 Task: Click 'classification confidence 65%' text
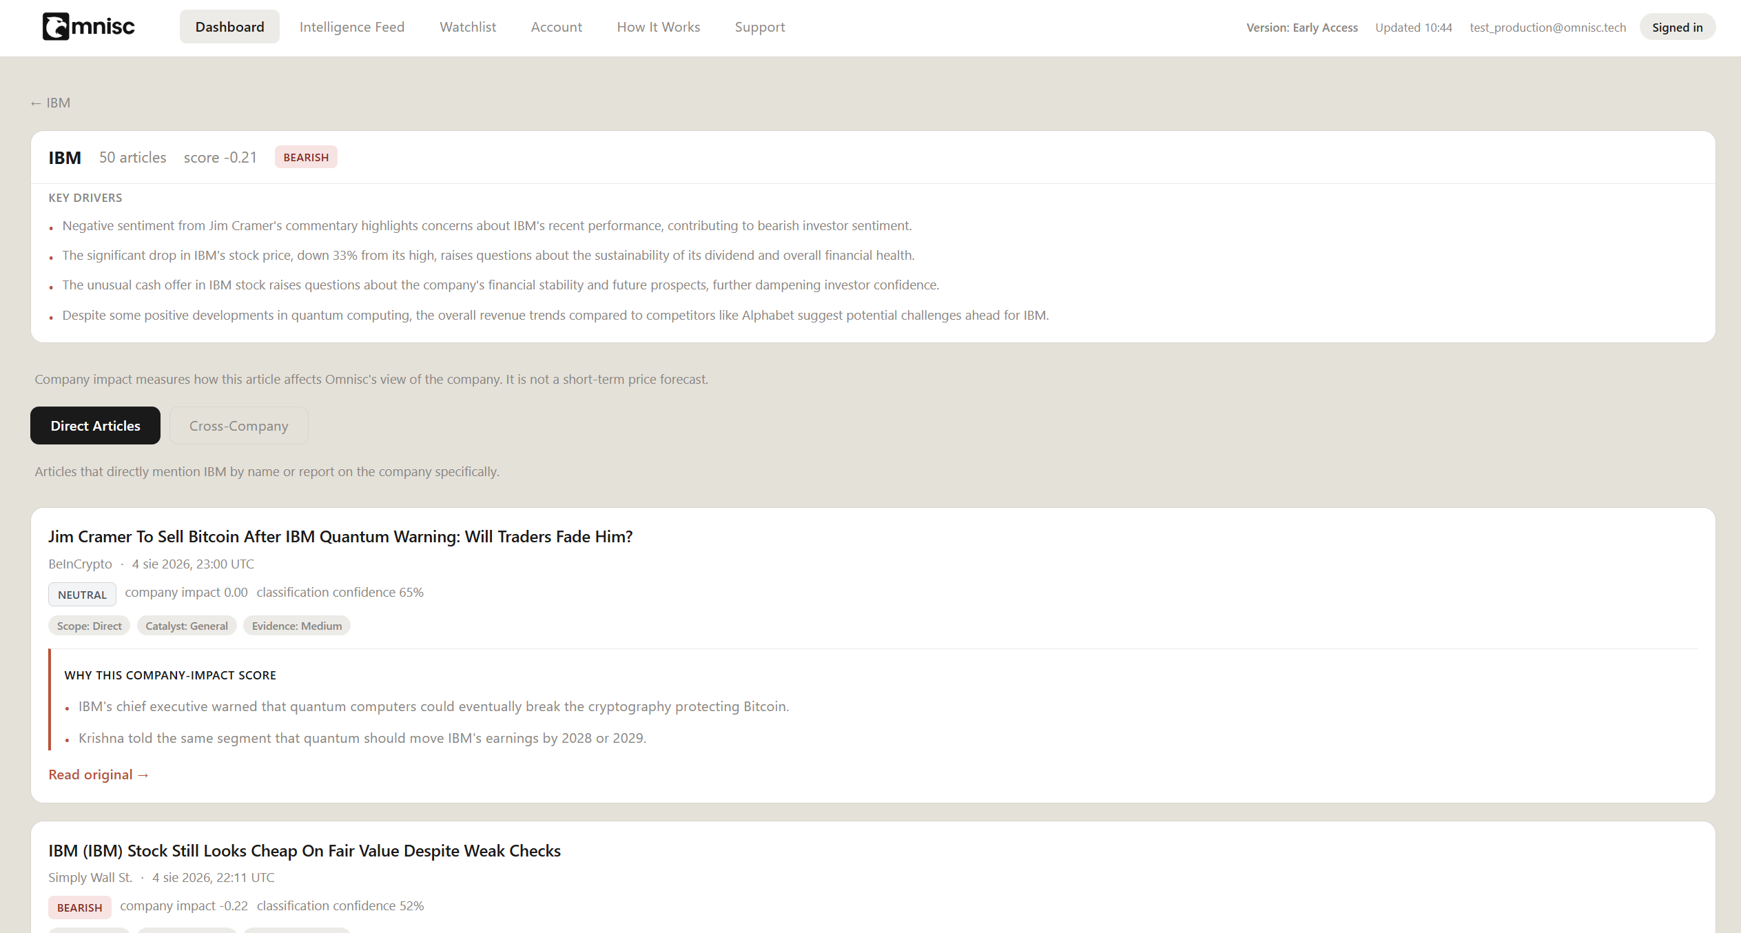click(x=340, y=593)
